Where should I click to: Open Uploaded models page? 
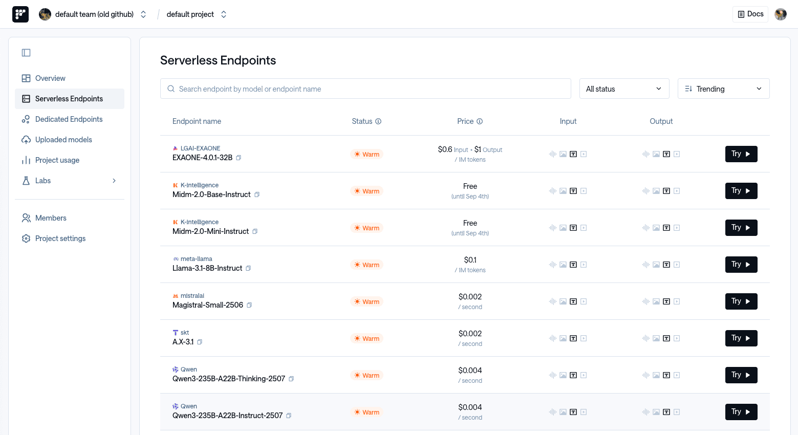coord(63,140)
